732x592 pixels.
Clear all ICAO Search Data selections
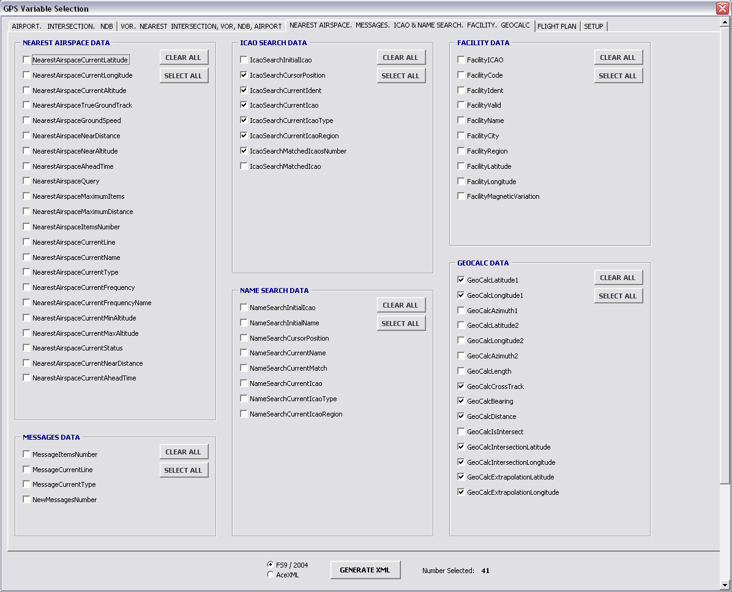click(x=400, y=57)
